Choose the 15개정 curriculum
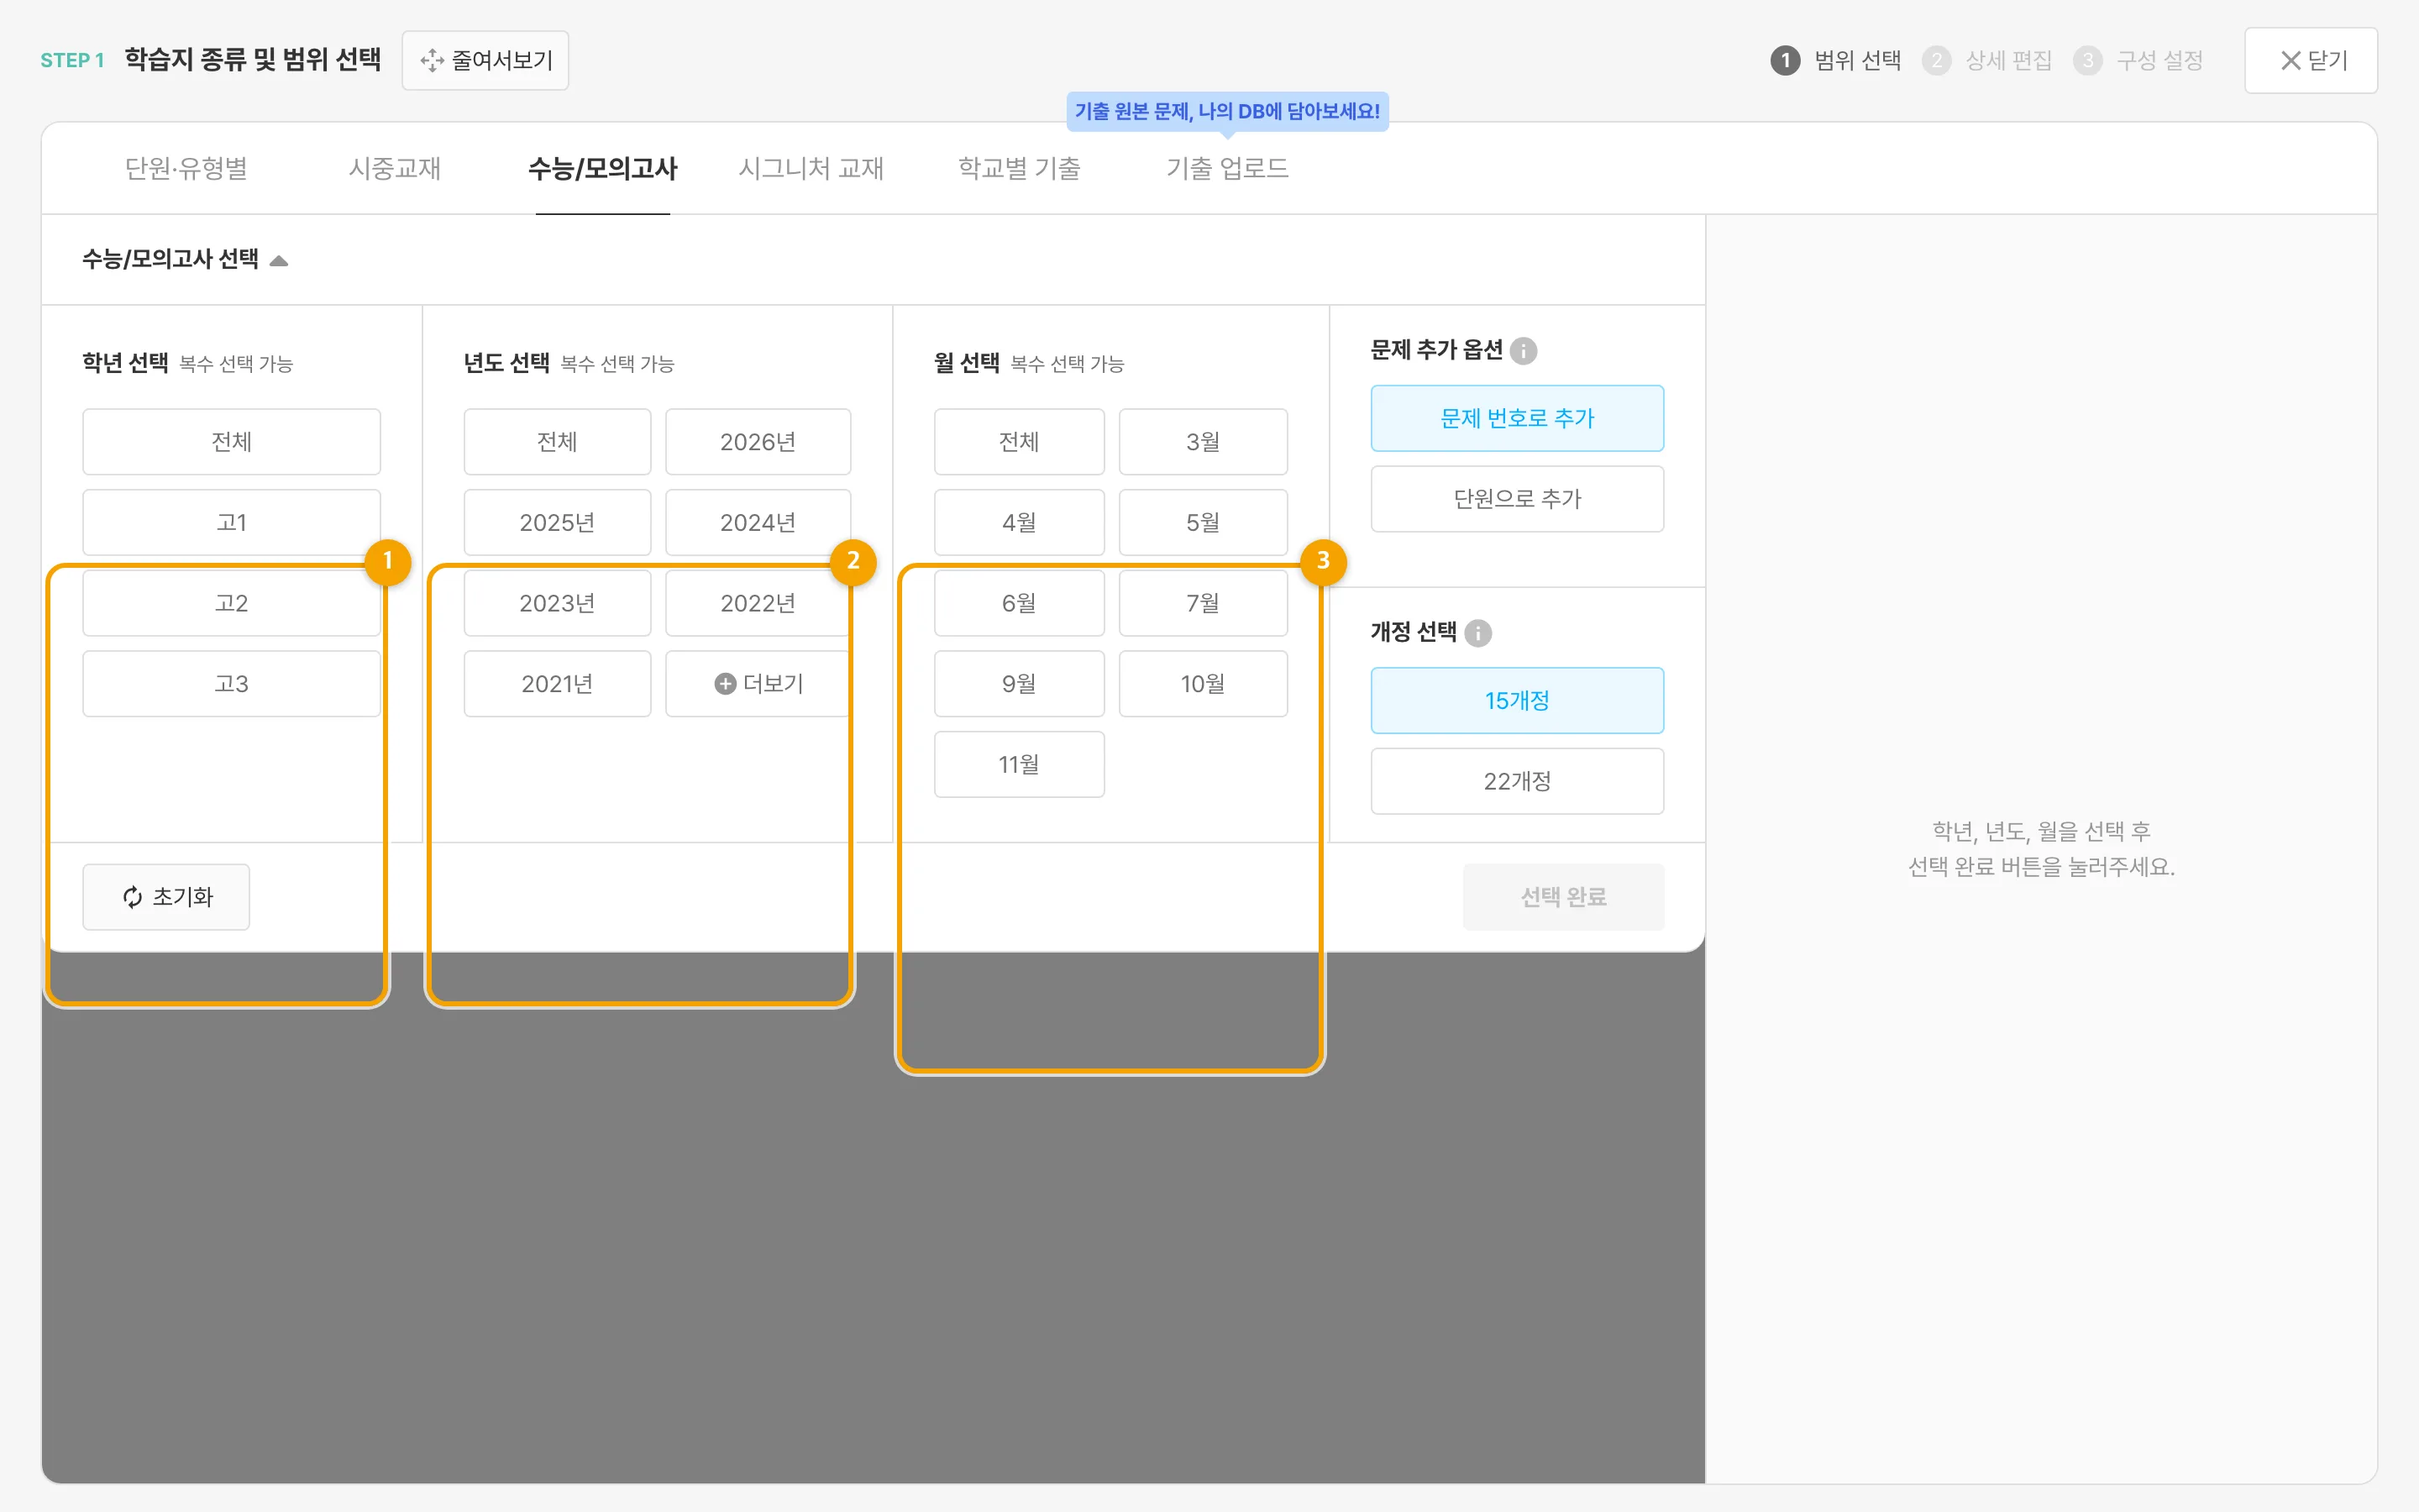This screenshot has height=1512, width=2419. click(1518, 701)
